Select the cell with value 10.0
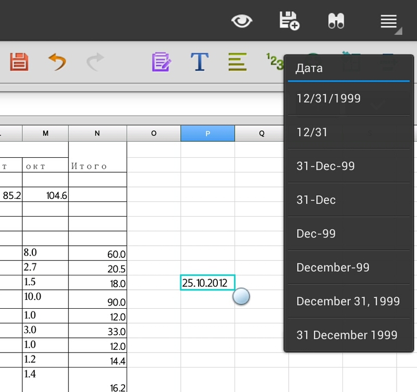 tap(45, 299)
